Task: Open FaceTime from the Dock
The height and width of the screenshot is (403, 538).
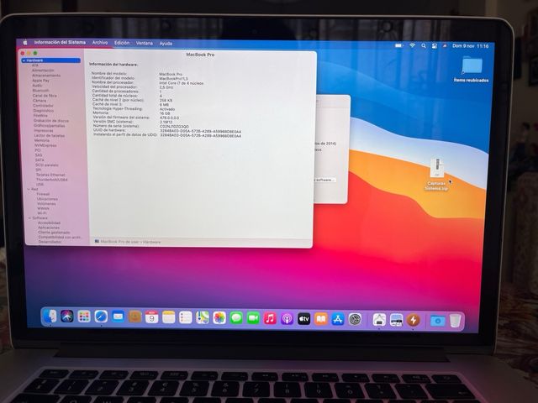Action: coord(253,318)
